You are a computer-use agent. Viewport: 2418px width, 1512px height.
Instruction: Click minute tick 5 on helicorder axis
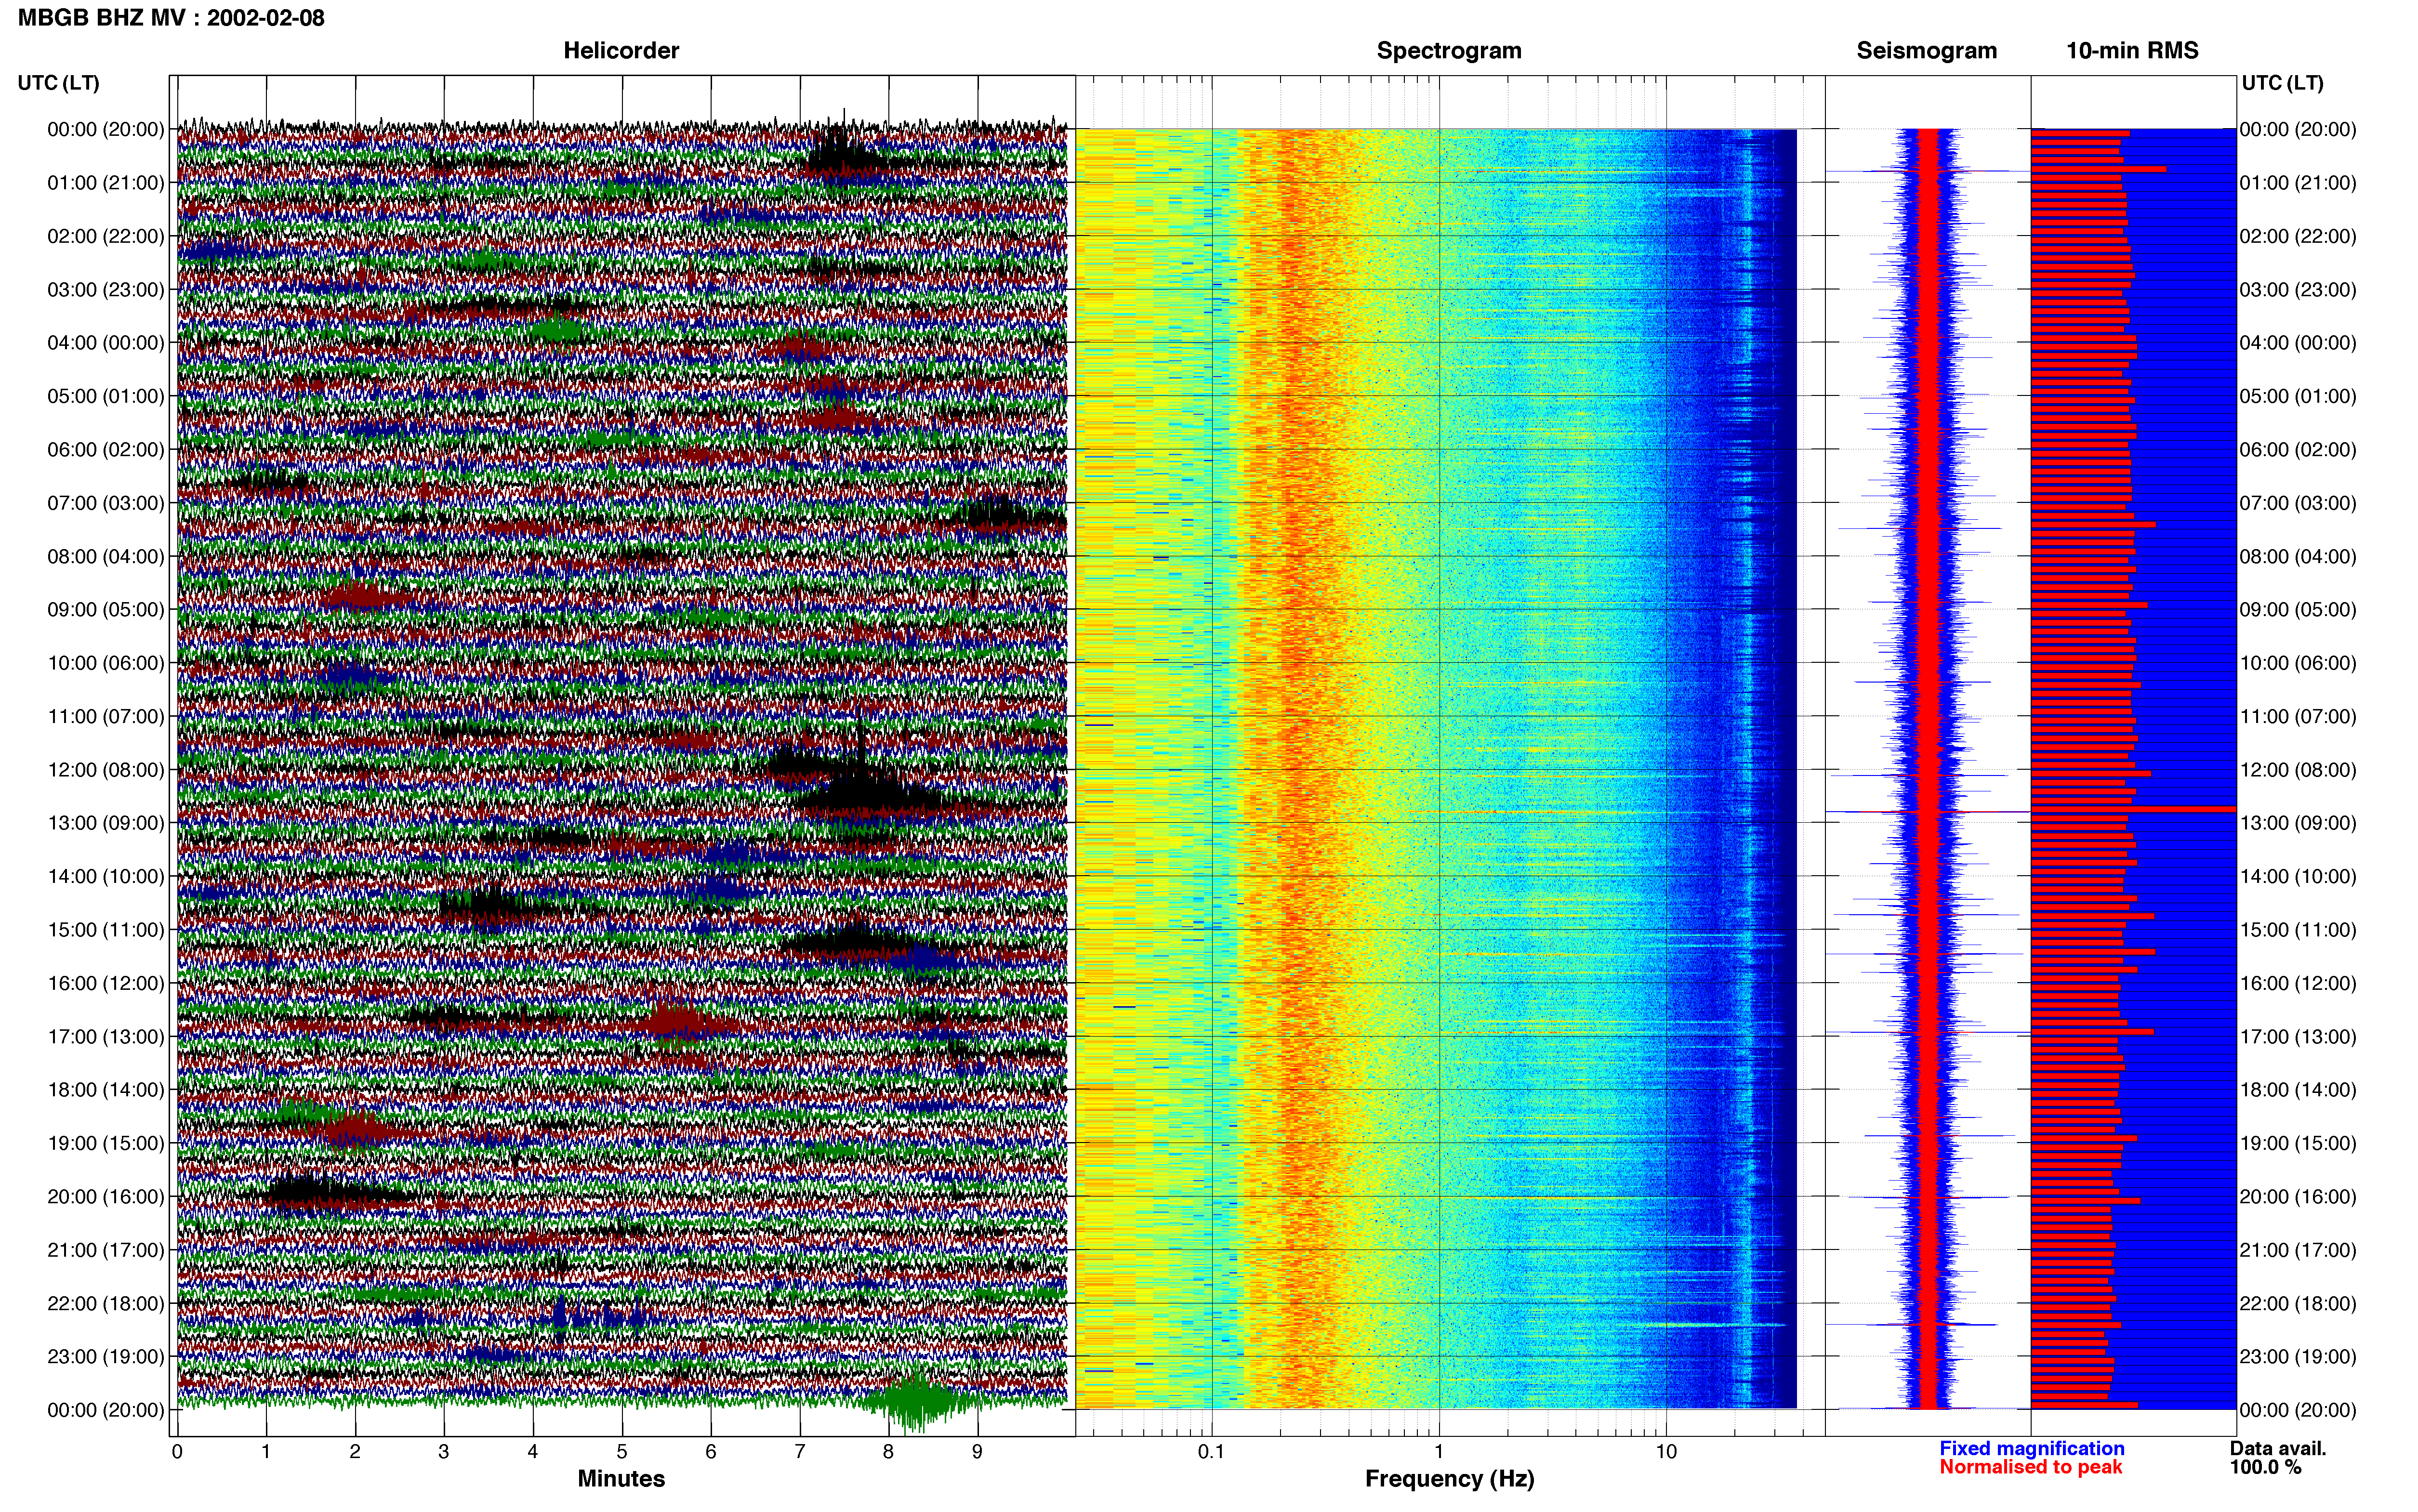622,1451
